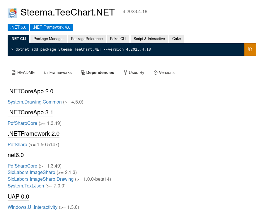259x217 pixels.
Task: Click the .NETFramework 2.0 heading
Action: [x=33, y=134]
